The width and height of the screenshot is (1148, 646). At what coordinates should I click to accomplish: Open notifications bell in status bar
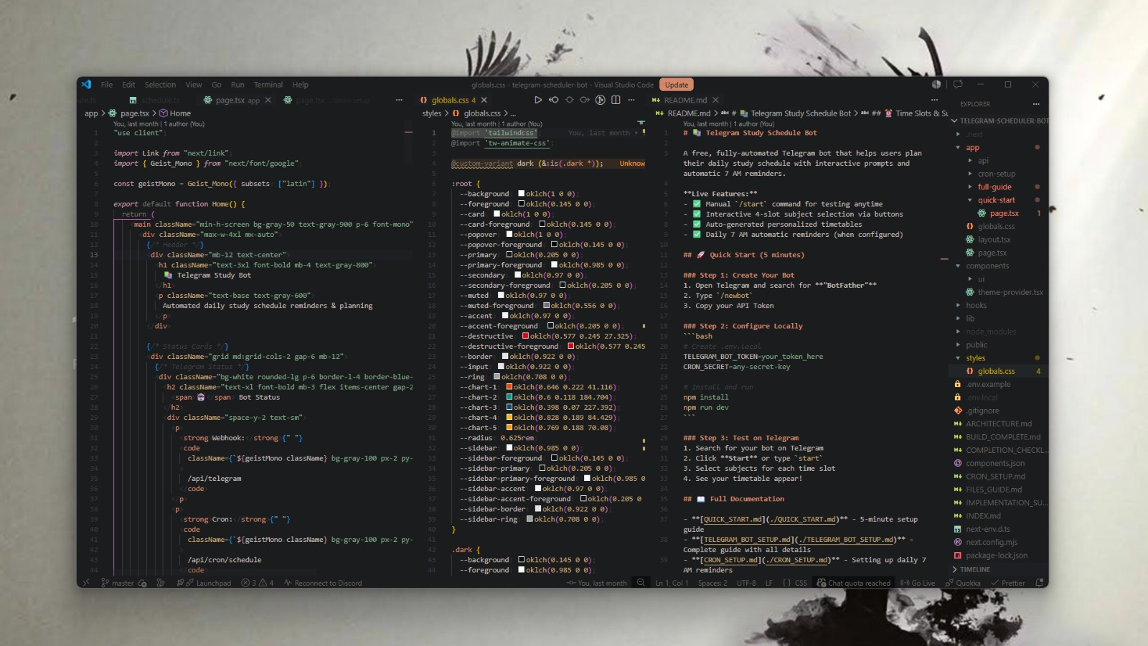1039,583
